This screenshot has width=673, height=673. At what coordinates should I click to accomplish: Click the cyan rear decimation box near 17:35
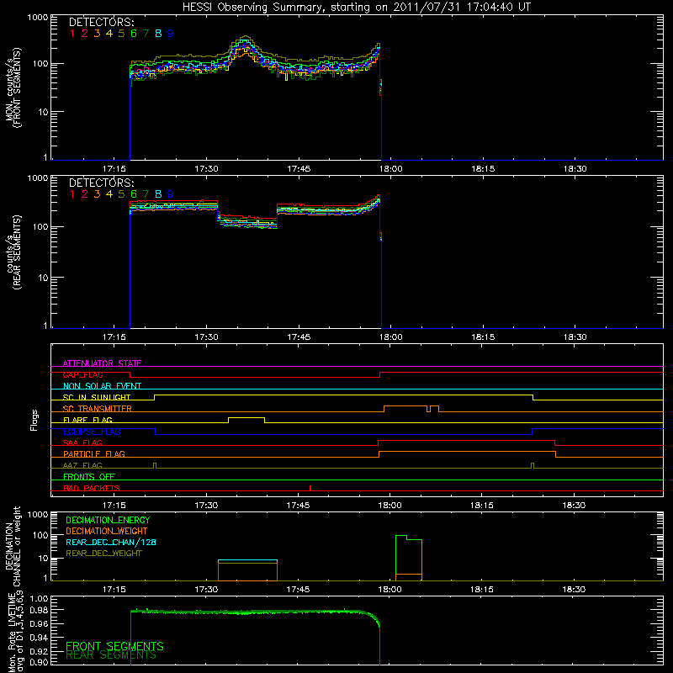coord(247,560)
